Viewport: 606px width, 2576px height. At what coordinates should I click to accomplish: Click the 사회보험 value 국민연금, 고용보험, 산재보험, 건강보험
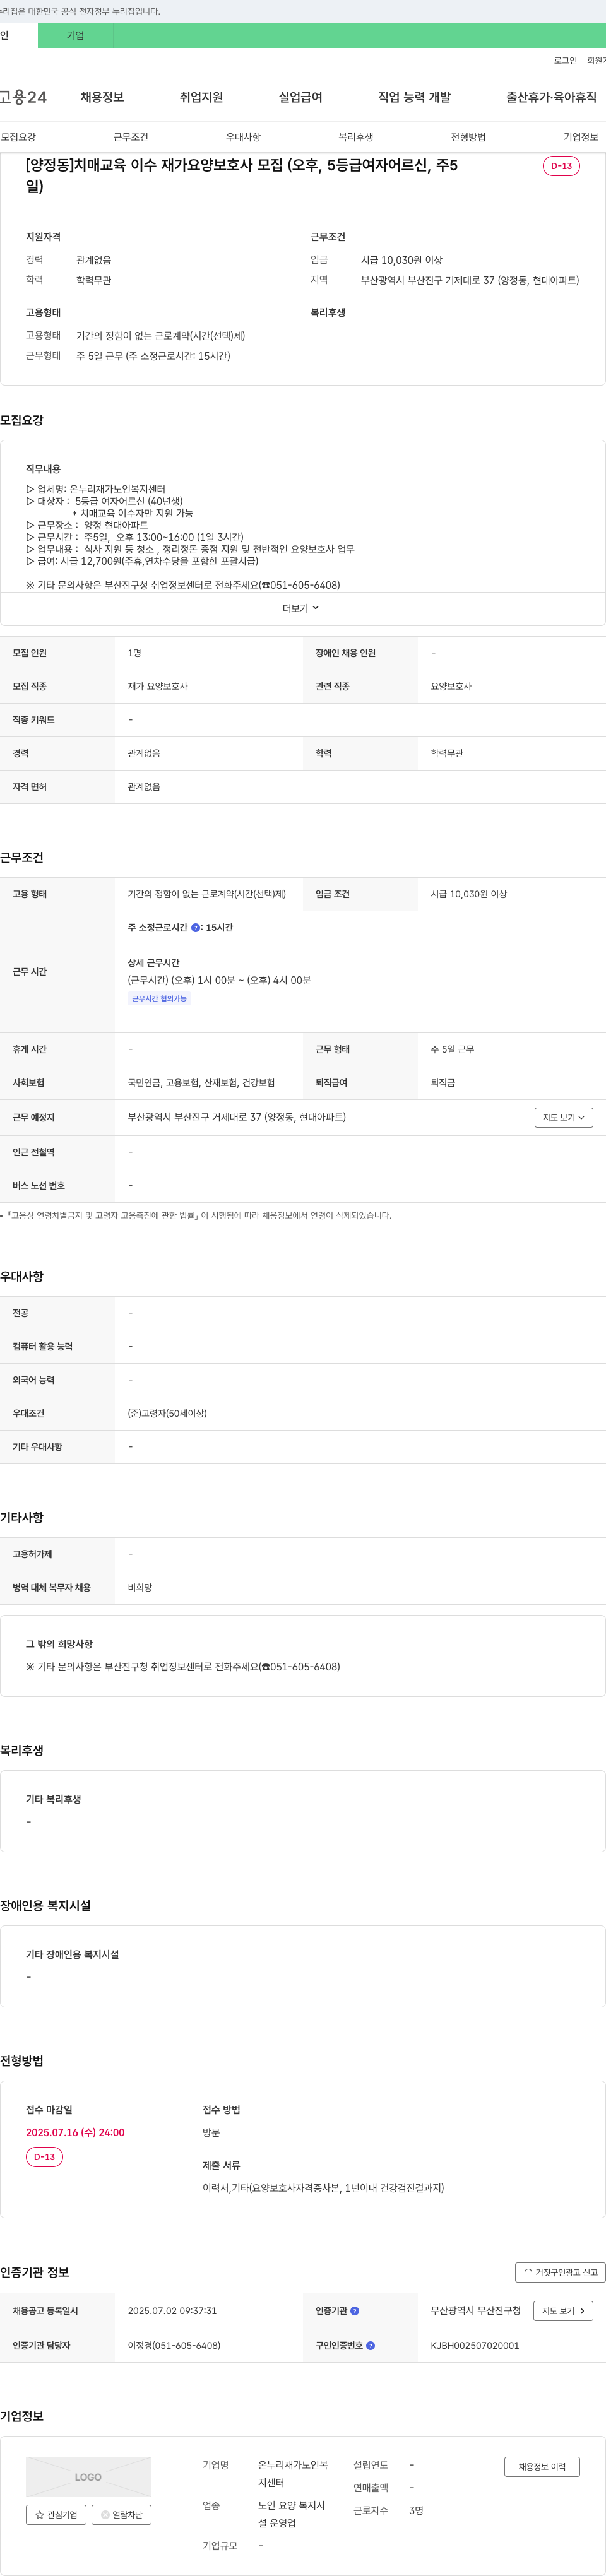(x=201, y=1083)
